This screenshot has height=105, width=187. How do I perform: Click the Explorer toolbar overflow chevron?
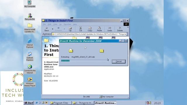pyautogui.click(x=128, y=27)
